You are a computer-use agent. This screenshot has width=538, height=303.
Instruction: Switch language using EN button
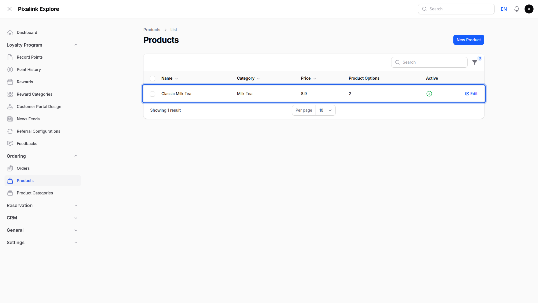504,9
